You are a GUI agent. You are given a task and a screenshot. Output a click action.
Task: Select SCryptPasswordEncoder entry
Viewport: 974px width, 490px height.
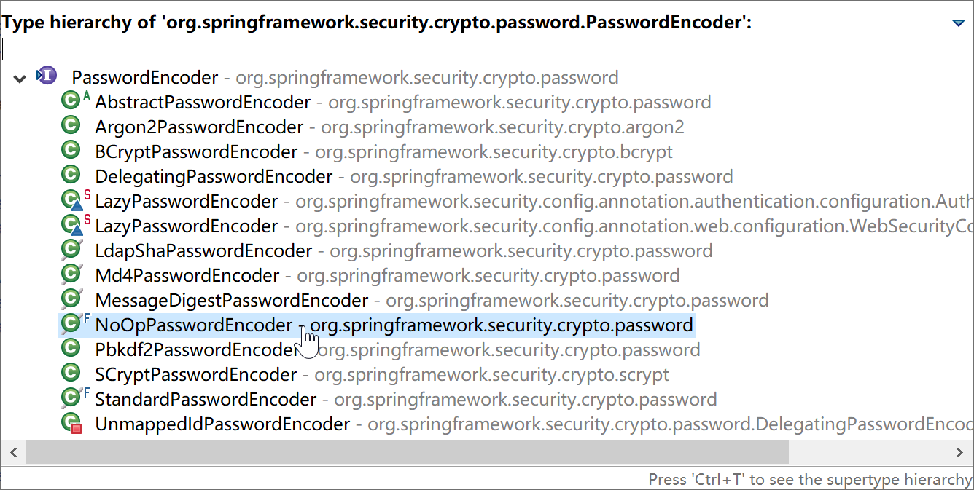pos(195,374)
